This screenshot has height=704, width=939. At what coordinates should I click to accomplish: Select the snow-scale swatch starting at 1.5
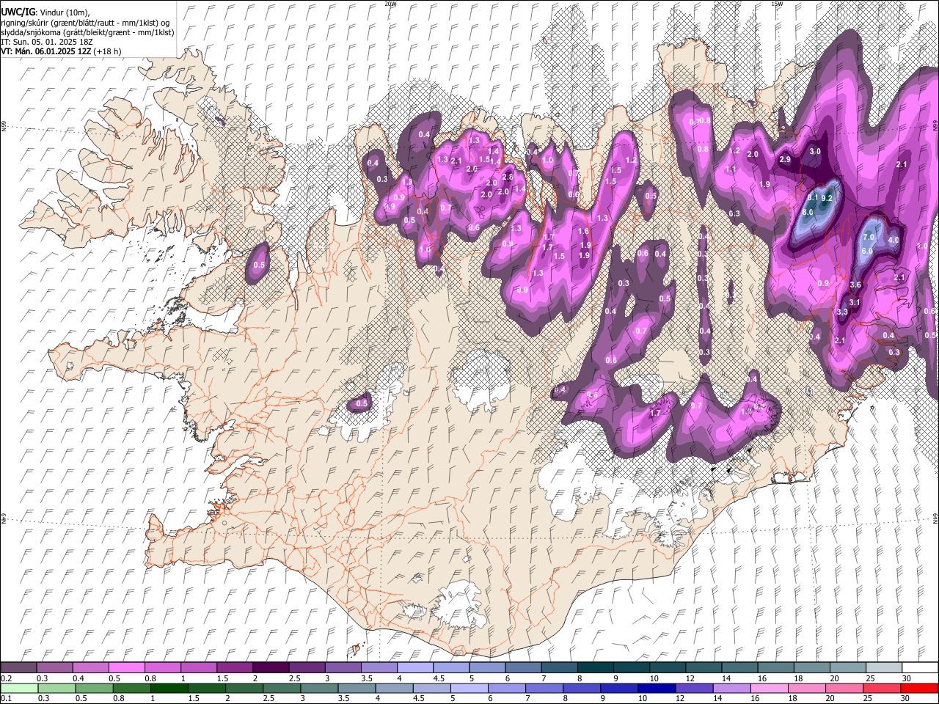tap(235, 667)
